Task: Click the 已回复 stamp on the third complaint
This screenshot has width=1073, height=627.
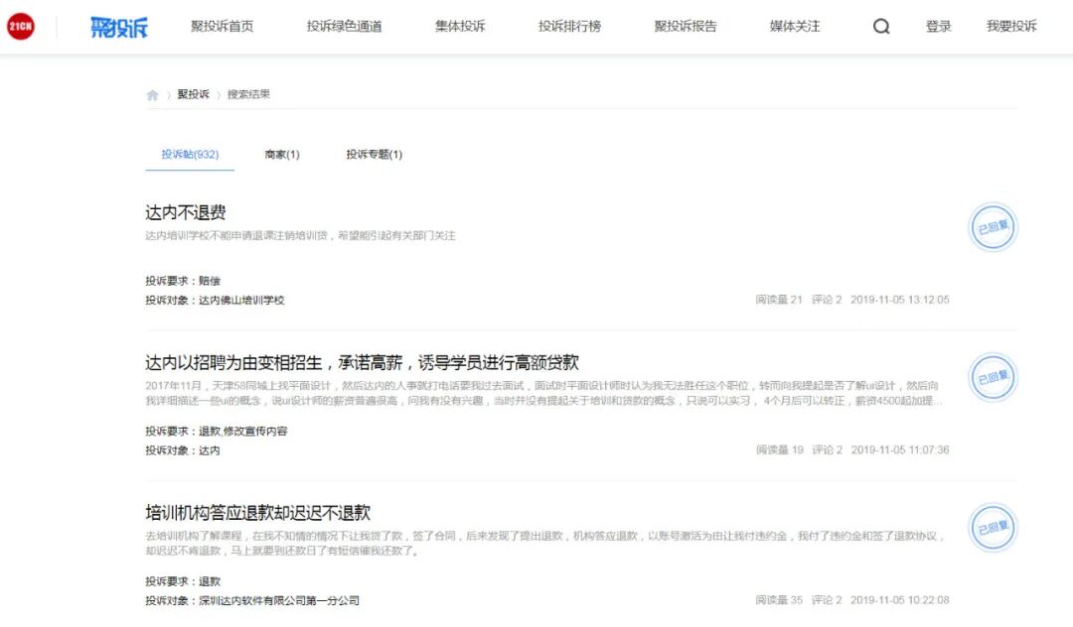Action: click(993, 528)
